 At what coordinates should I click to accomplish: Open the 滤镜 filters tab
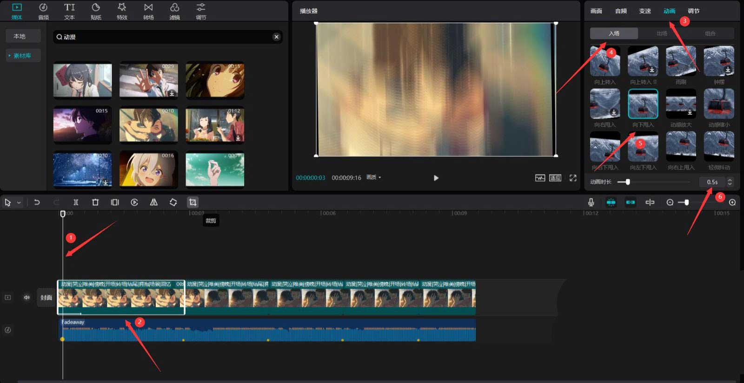pos(174,12)
